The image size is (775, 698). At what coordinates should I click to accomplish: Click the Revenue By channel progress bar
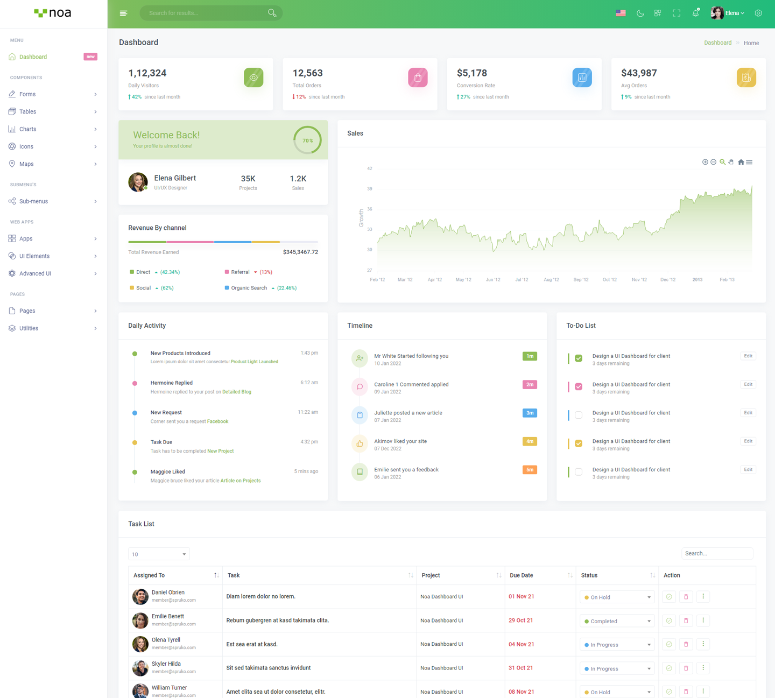(x=223, y=242)
